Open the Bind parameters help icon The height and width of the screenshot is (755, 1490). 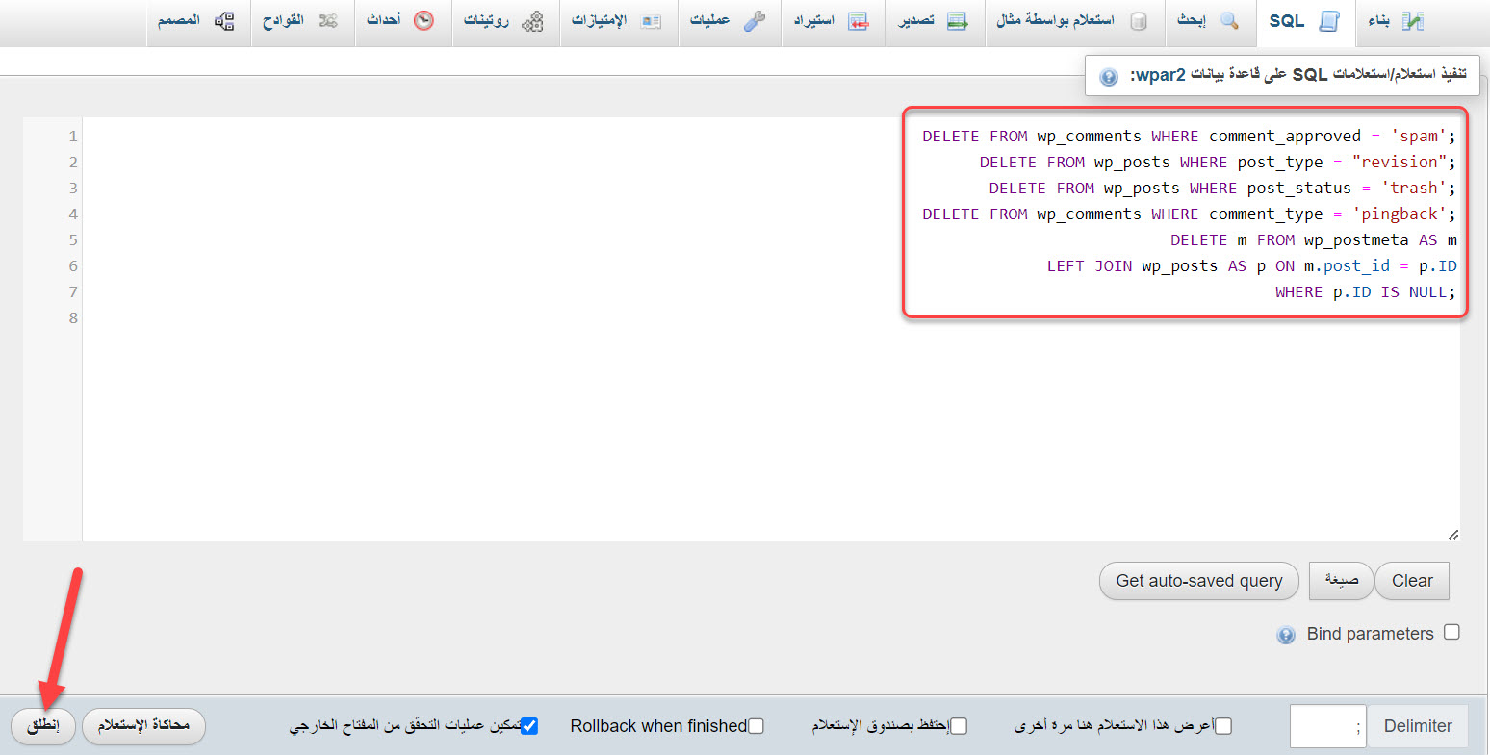click(1286, 635)
